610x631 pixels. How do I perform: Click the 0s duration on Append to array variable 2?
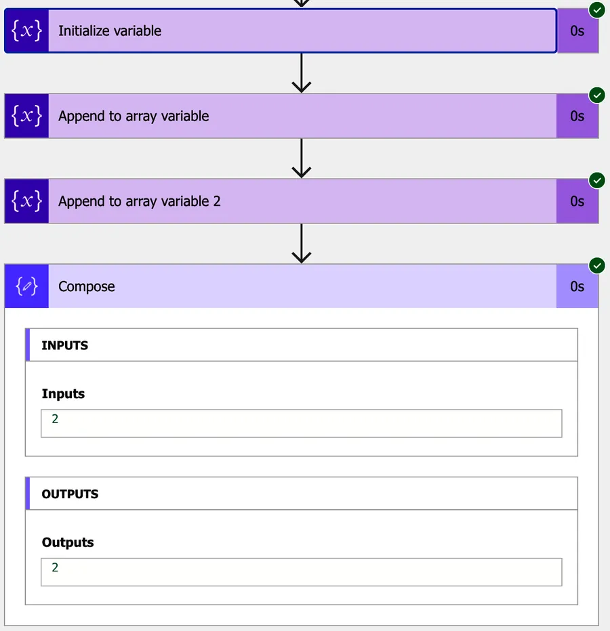click(x=577, y=202)
